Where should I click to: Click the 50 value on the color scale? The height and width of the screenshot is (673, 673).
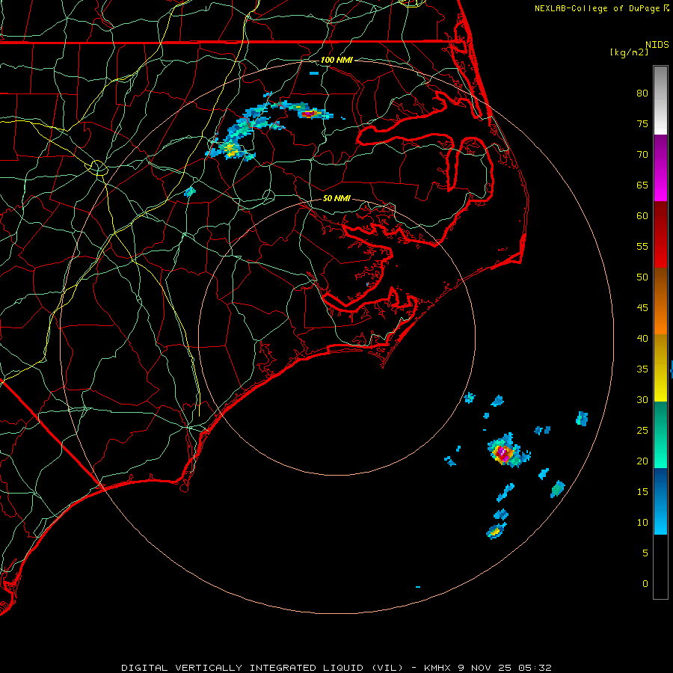pyautogui.click(x=642, y=277)
